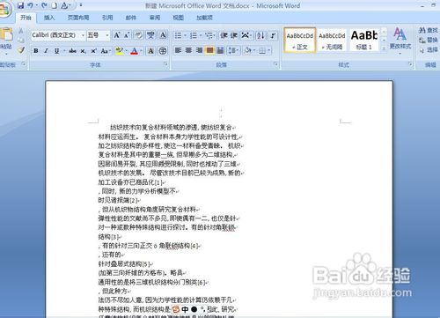Increase paragraph indent
Viewport: 440px width, 318px height.
point(234,35)
